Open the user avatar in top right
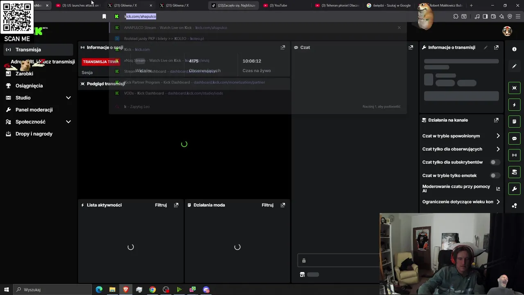Screen dimensions: 524x295 click(x=507, y=31)
